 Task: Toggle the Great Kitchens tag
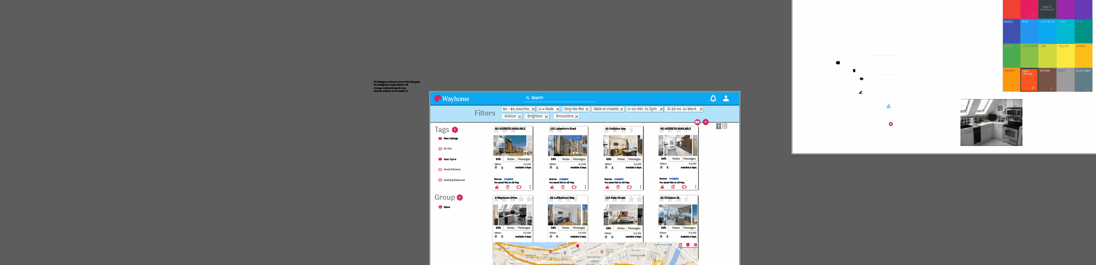450,170
